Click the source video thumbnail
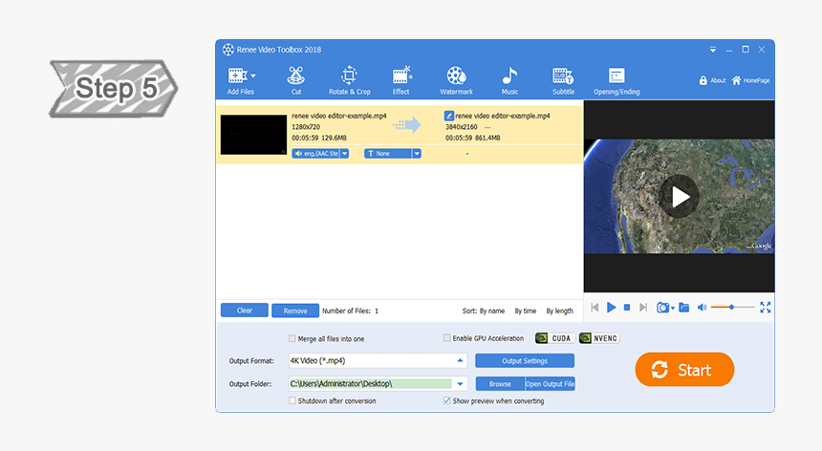Screen dimensions: 822x451 click(253, 135)
